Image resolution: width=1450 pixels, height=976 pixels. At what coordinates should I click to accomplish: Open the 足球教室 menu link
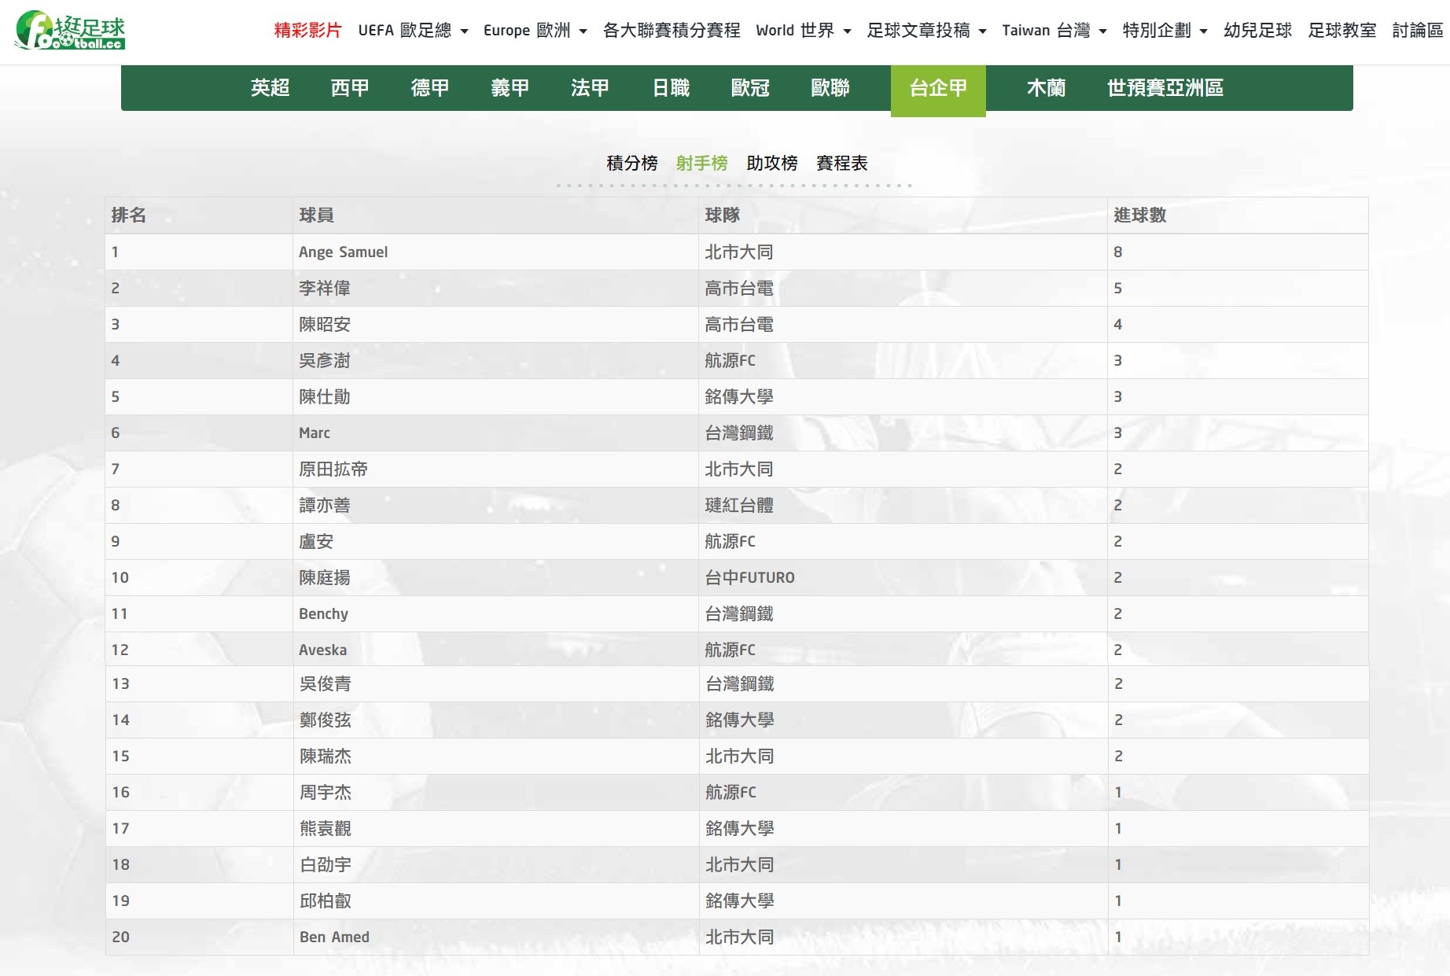tap(1341, 31)
